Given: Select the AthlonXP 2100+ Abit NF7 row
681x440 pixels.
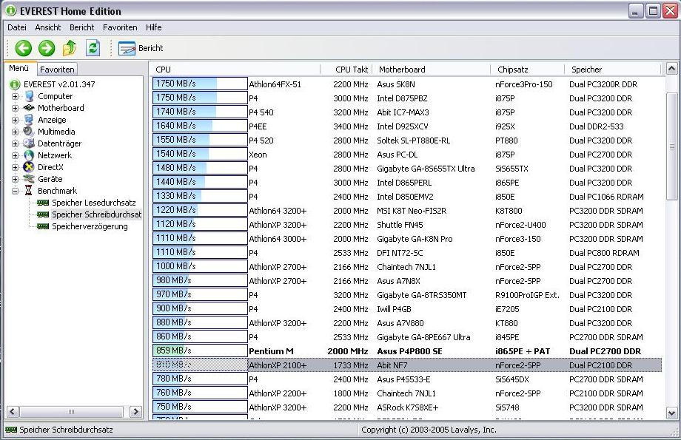Looking at the screenshot, I should 407,365.
